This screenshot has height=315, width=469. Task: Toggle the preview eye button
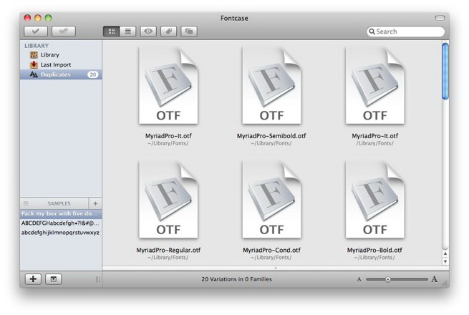[x=148, y=31]
